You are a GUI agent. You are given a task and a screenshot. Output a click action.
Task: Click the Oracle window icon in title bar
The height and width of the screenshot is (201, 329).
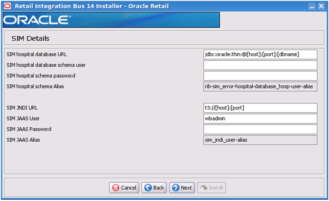point(7,6)
